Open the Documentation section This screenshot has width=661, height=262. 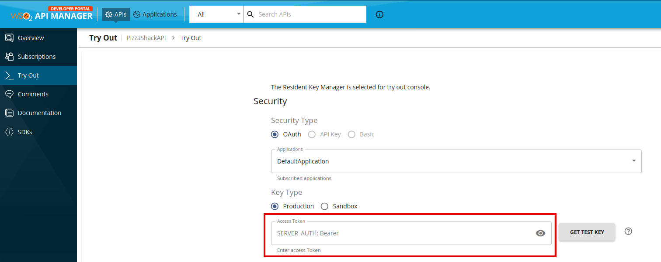click(40, 112)
